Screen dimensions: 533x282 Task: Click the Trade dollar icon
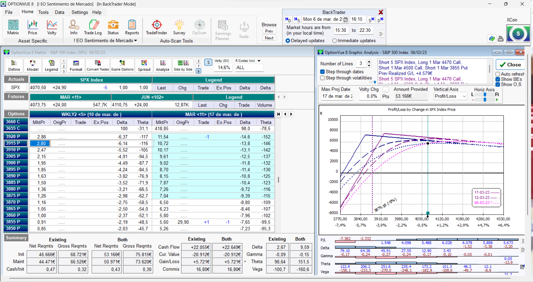click(x=244, y=30)
